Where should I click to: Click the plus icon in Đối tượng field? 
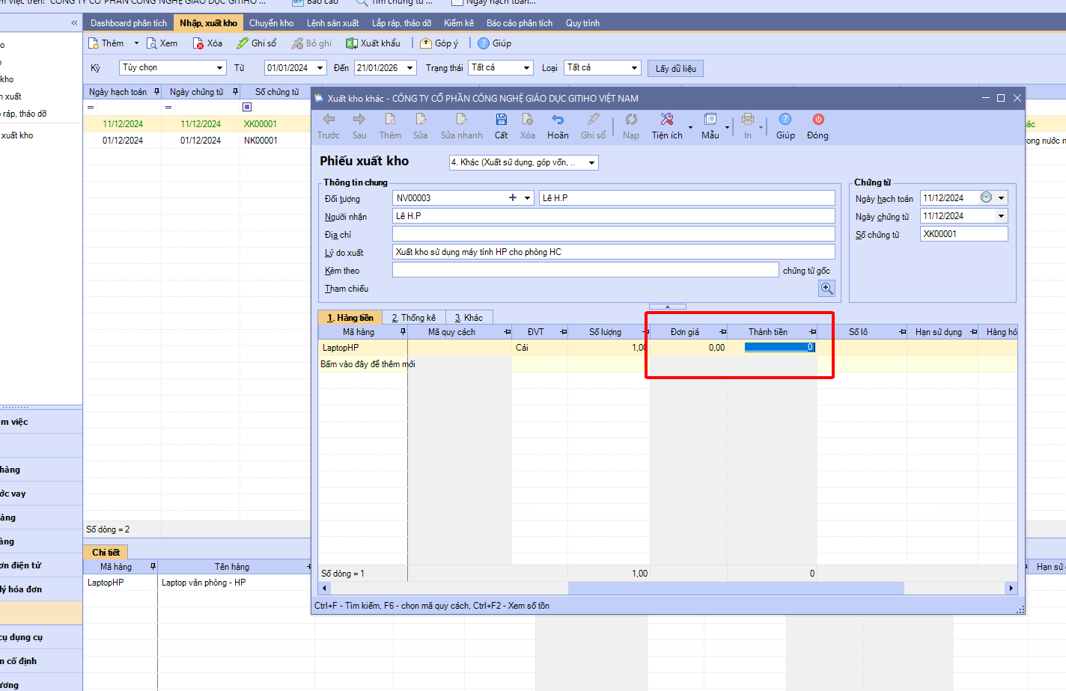(513, 198)
